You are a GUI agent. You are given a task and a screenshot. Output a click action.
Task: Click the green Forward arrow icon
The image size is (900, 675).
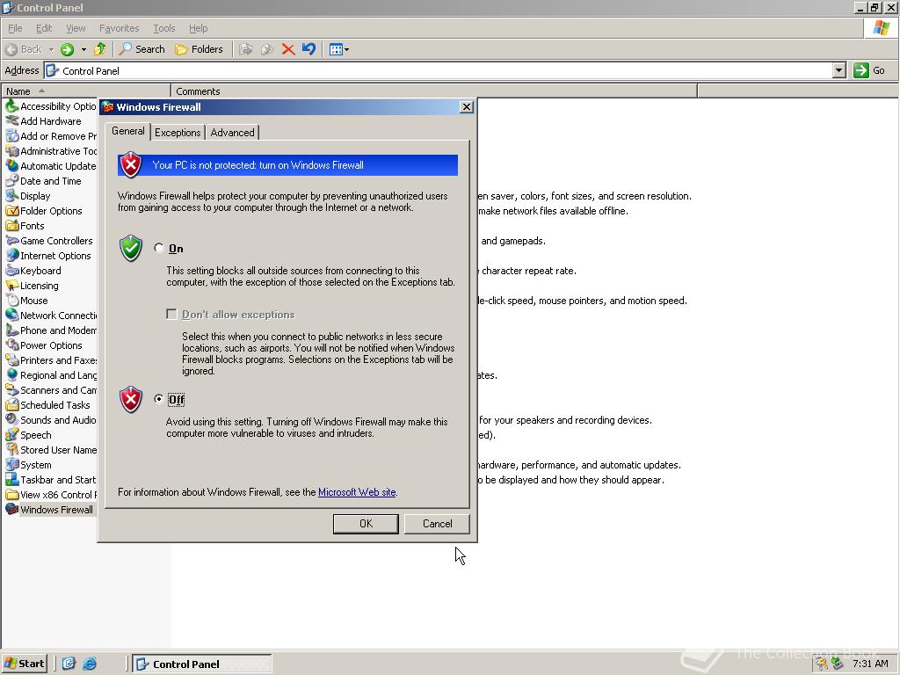pyautogui.click(x=67, y=49)
